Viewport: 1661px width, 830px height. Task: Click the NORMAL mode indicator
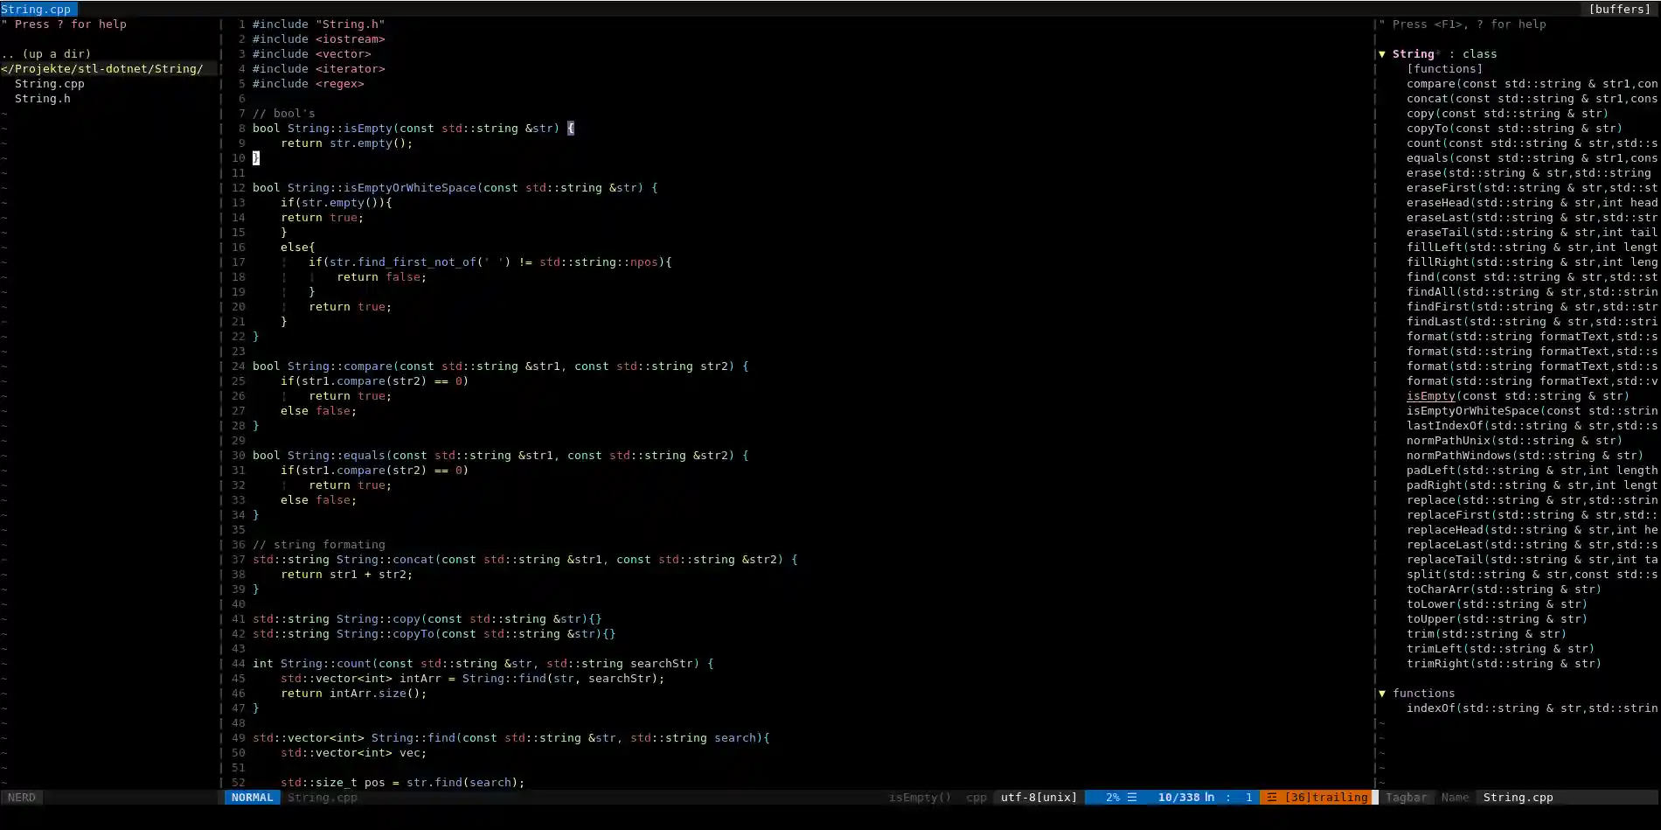coord(252,798)
